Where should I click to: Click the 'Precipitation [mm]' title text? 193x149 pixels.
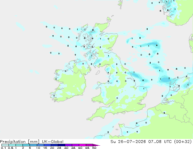(x=19, y=142)
